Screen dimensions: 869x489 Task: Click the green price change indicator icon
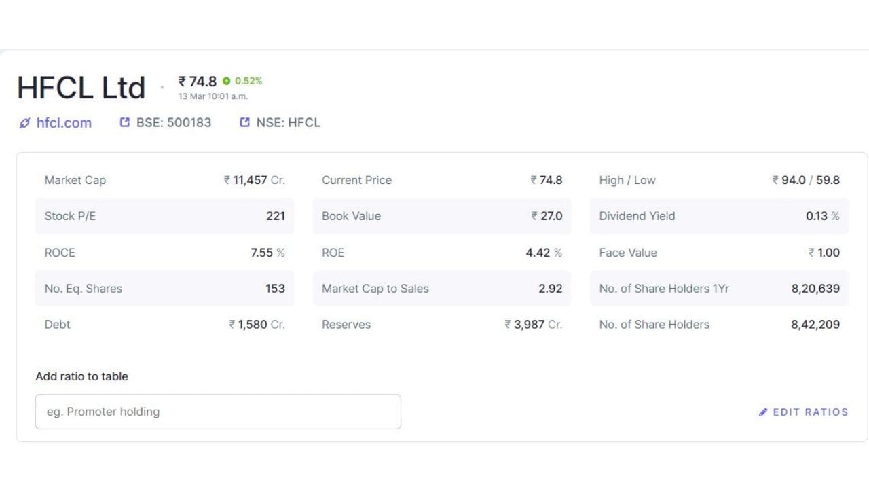click(x=227, y=81)
